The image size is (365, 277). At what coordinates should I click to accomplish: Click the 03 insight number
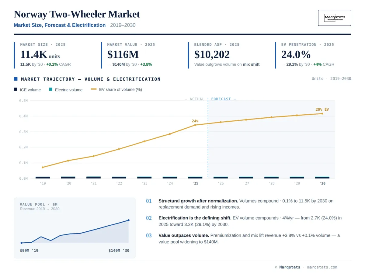(149, 235)
